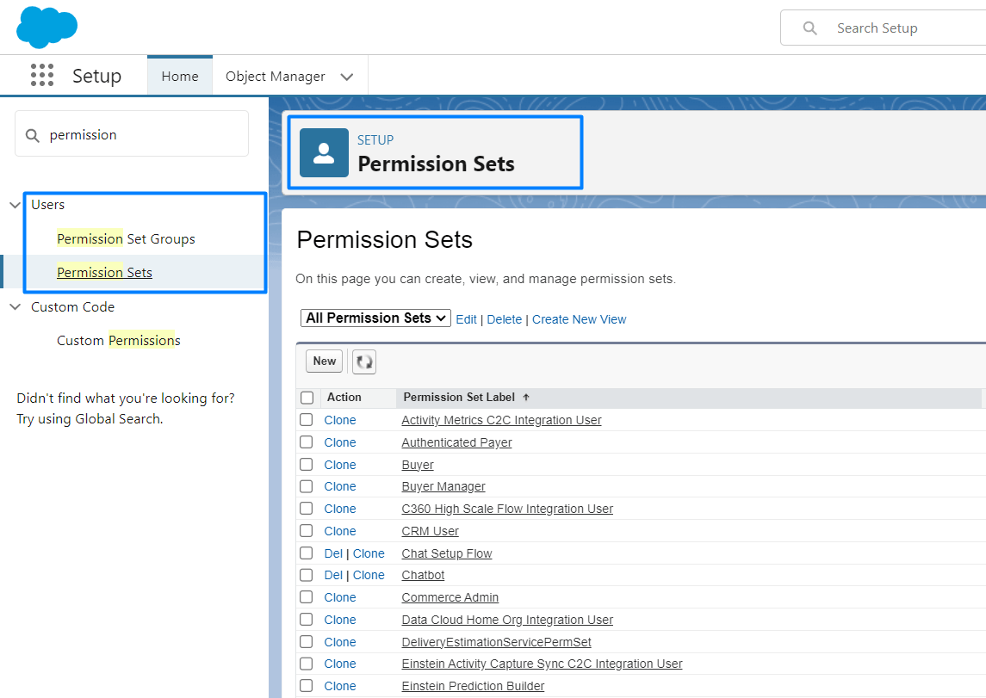The image size is (986, 698).
Task: Switch to the Home tab
Action: pyautogui.click(x=179, y=76)
